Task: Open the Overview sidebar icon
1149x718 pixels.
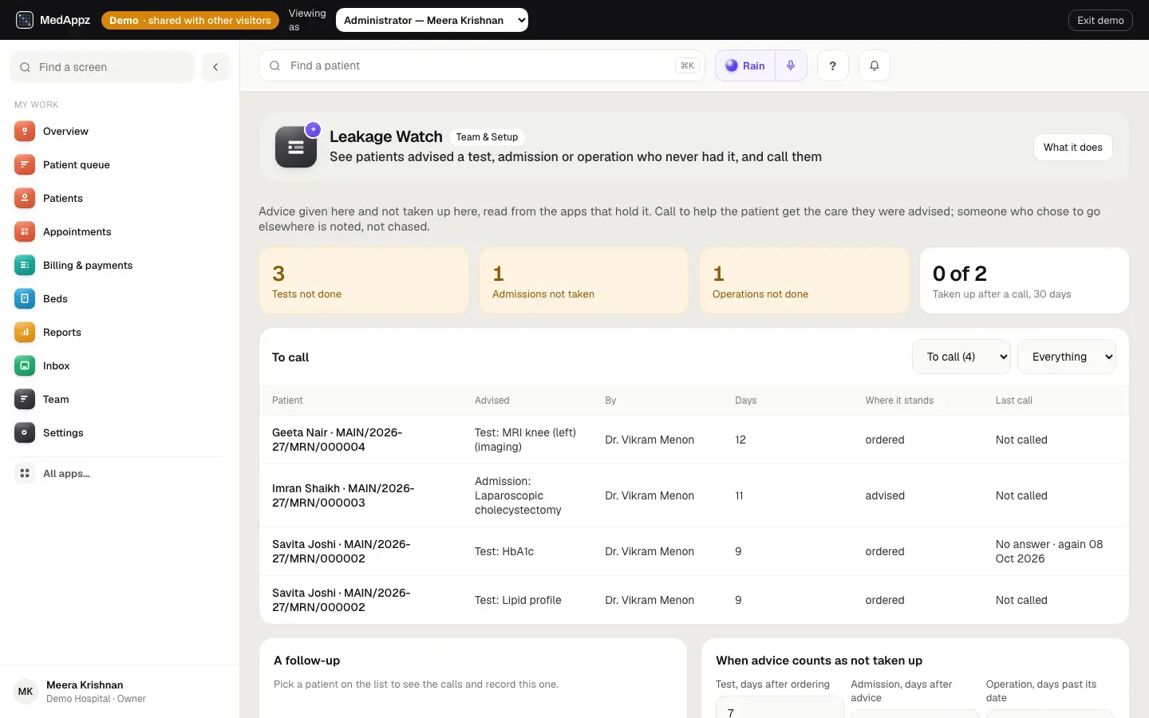Action: pos(25,132)
